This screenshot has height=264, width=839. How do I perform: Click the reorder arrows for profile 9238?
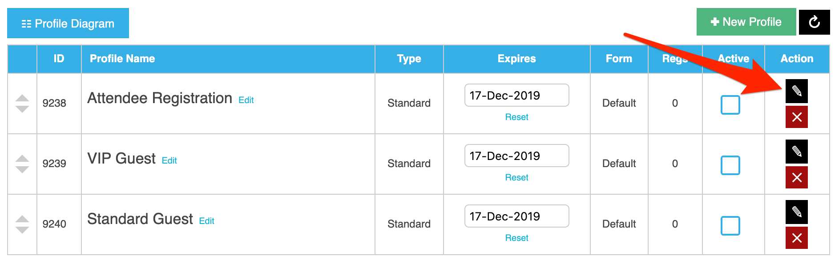tap(22, 104)
